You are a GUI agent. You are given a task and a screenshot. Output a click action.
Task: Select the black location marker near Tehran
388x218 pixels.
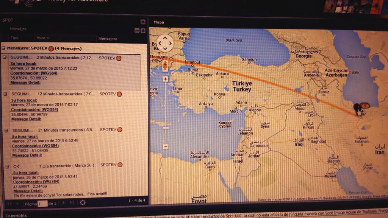(x=357, y=108)
